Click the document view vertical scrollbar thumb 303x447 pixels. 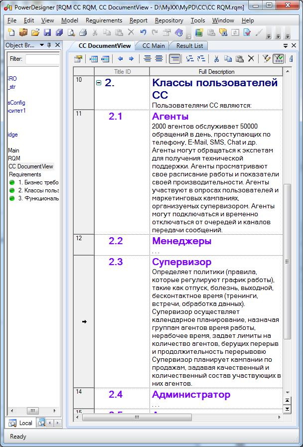point(288,262)
